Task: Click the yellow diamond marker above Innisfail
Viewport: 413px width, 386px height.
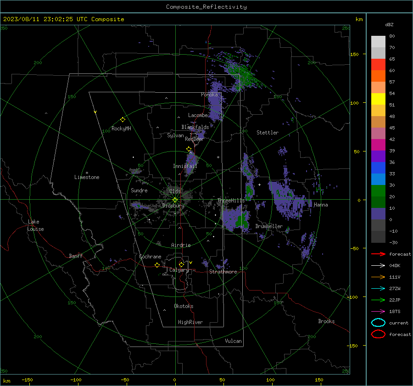Action: click(x=189, y=149)
